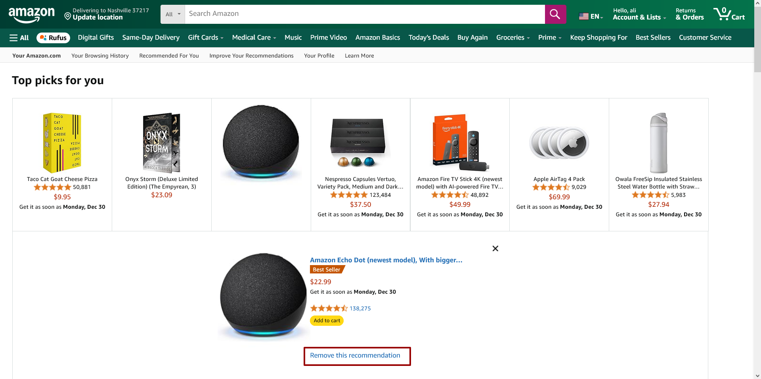Expand the Gift Cards dropdown
761x379 pixels.
(205, 38)
